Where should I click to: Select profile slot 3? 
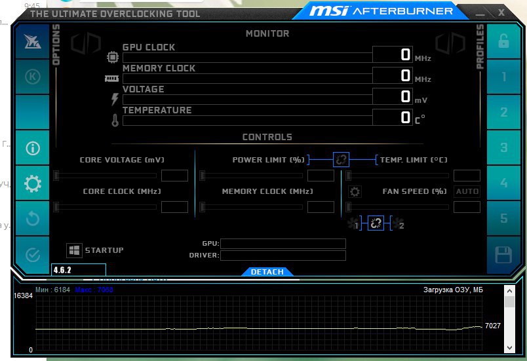(x=503, y=147)
